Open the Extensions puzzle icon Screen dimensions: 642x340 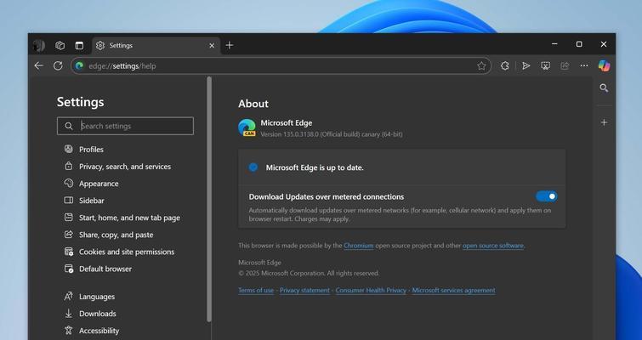point(505,65)
